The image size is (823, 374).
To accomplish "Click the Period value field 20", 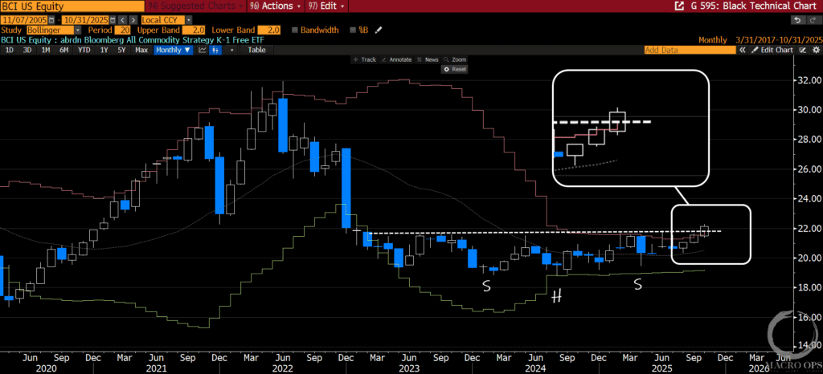I will pos(122,30).
